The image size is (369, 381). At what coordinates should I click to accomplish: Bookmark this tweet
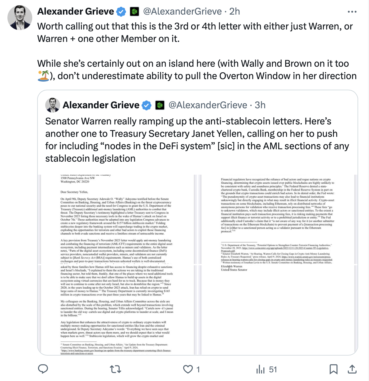(x=333, y=369)
